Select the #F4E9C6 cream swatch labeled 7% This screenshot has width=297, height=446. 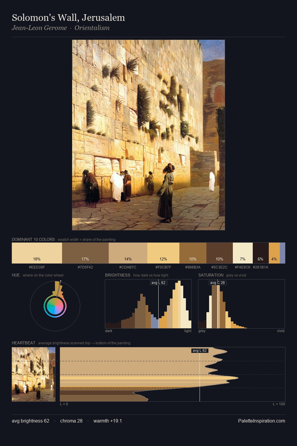(x=243, y=253)
